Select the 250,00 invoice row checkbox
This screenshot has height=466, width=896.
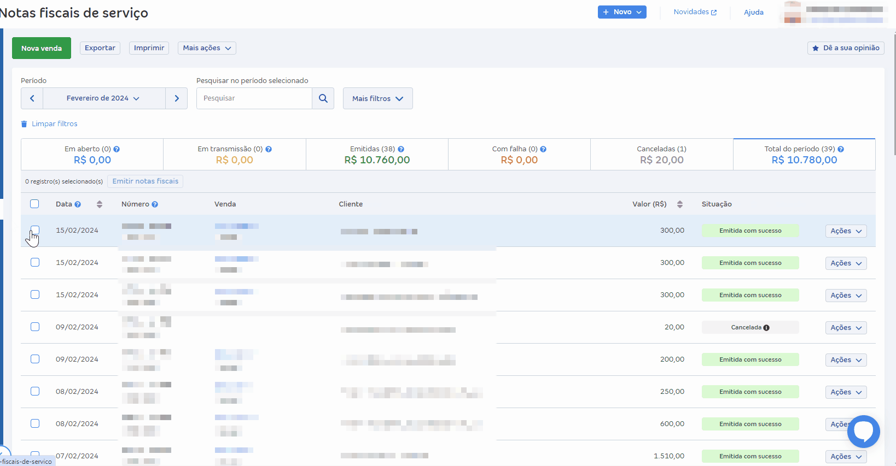click(35, 391)
